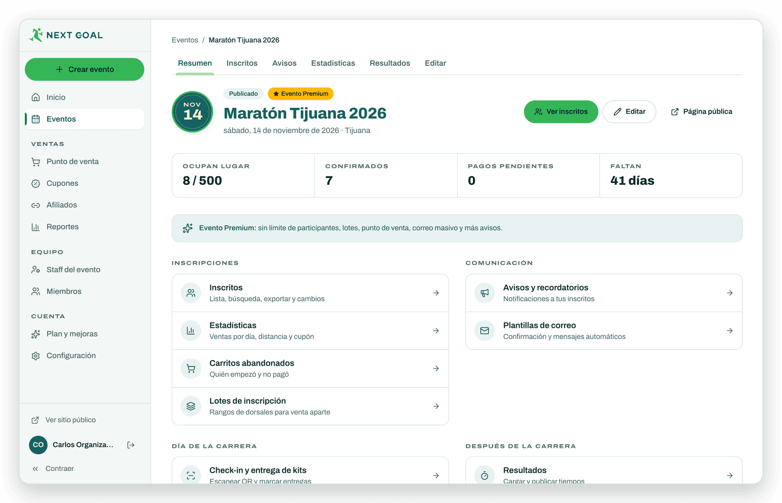The image size is (782, 503).
Task: Switch to the Estadísticas tab
Action: click(x=333, y=63)
